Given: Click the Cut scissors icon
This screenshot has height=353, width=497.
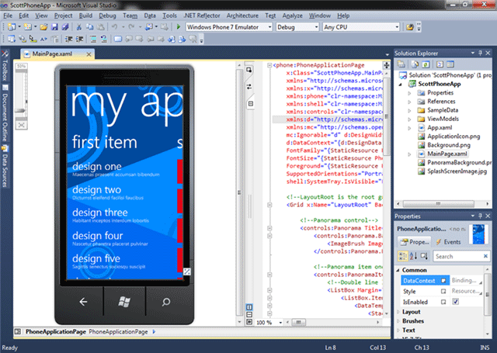Looking at the screenshot, I should 79,27.
